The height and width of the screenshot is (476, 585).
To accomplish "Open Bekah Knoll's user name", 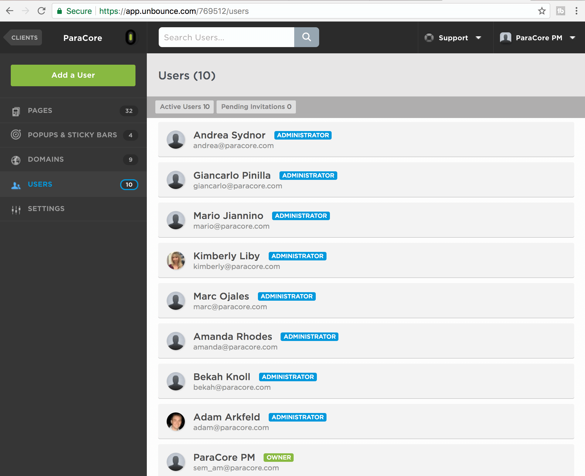I will [222, 377].
